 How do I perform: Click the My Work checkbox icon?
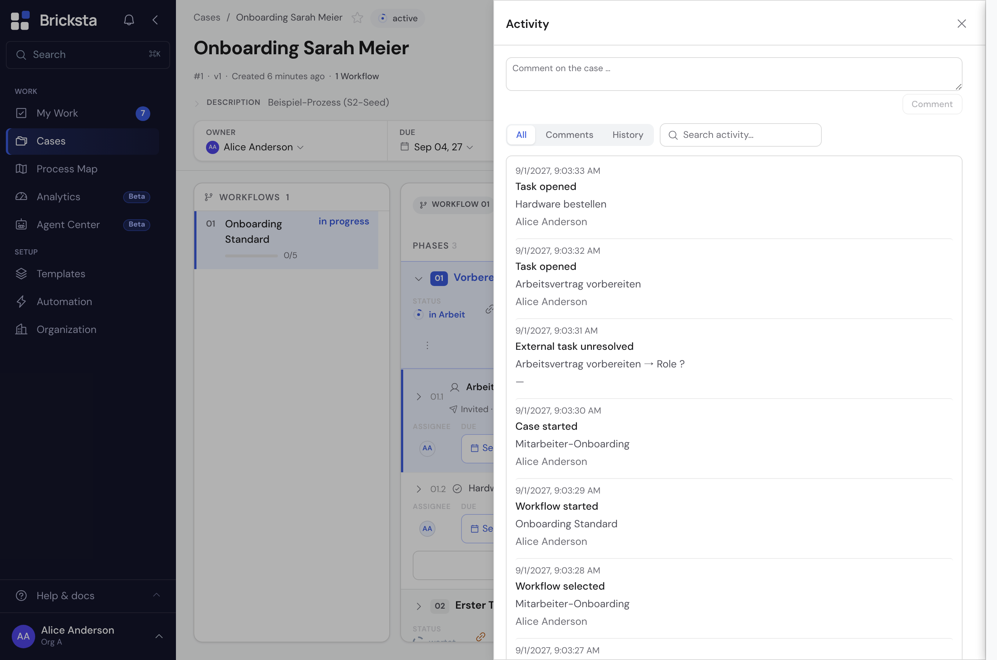click(21, 113)
